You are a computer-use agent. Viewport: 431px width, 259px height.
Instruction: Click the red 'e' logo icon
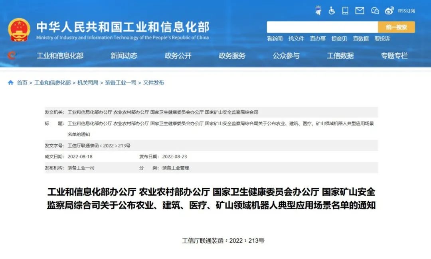point(12,55)
